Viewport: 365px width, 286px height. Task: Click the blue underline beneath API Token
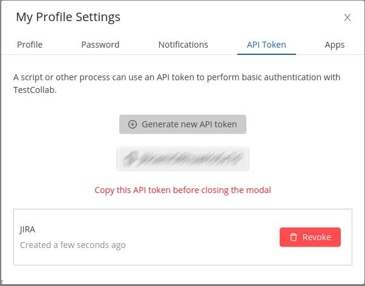(x=266, y=54)
